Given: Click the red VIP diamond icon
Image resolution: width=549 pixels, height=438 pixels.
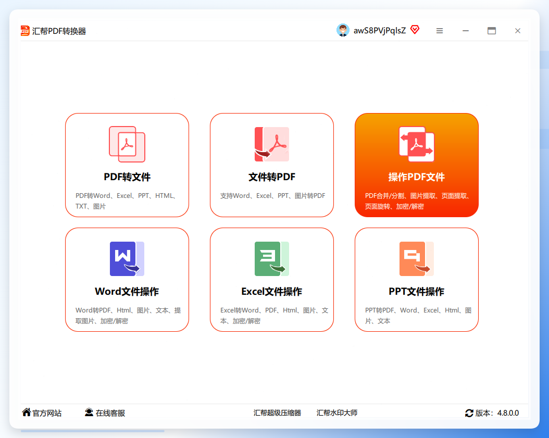Looking at the screenshot, I should [415, 30].
